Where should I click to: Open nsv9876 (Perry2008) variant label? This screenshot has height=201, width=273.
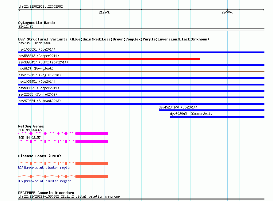tap(36, 69)
